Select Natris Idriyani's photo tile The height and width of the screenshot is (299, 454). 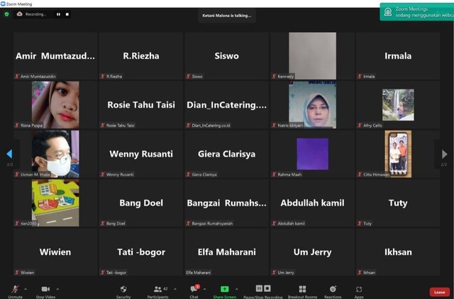tap(312, 105)
